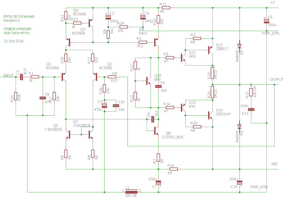Click resistor R1 1k symbol

(x=35, y=77)
